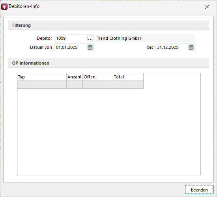Select the Trend Clothing GmbH name field

(146, 38)
